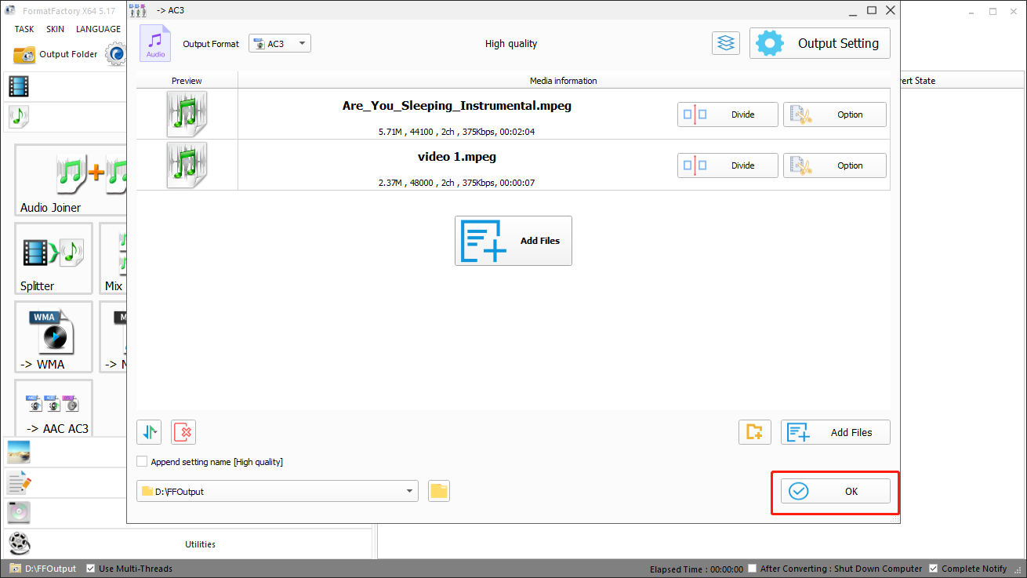This screenshot has height=578, width=1027.
Task: Open the LANGUAGE menu
Action: tap(98, 29)
